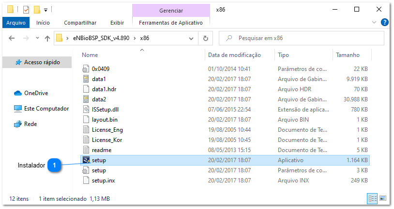Click the Properties checkmark quick access icon
The height and width of the screenshot is (209, 394).
click(x=26, y=10)
